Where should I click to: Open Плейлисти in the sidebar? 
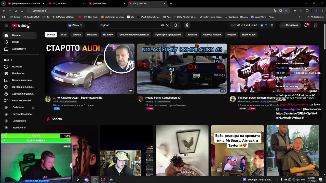[19, 73]
